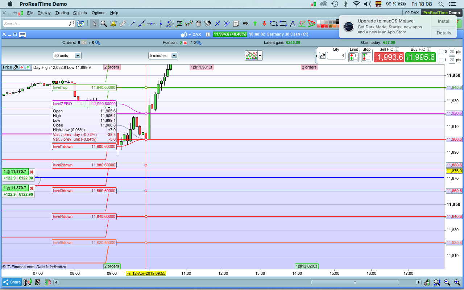Image resolution: width=464 pixels, height=290 pixels.
Task: View Details of the macOS upgrade notification
Action: [x=444, y=33]
